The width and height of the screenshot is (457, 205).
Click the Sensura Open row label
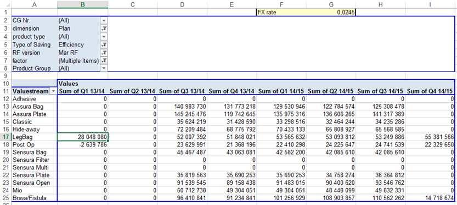(35, 183)
